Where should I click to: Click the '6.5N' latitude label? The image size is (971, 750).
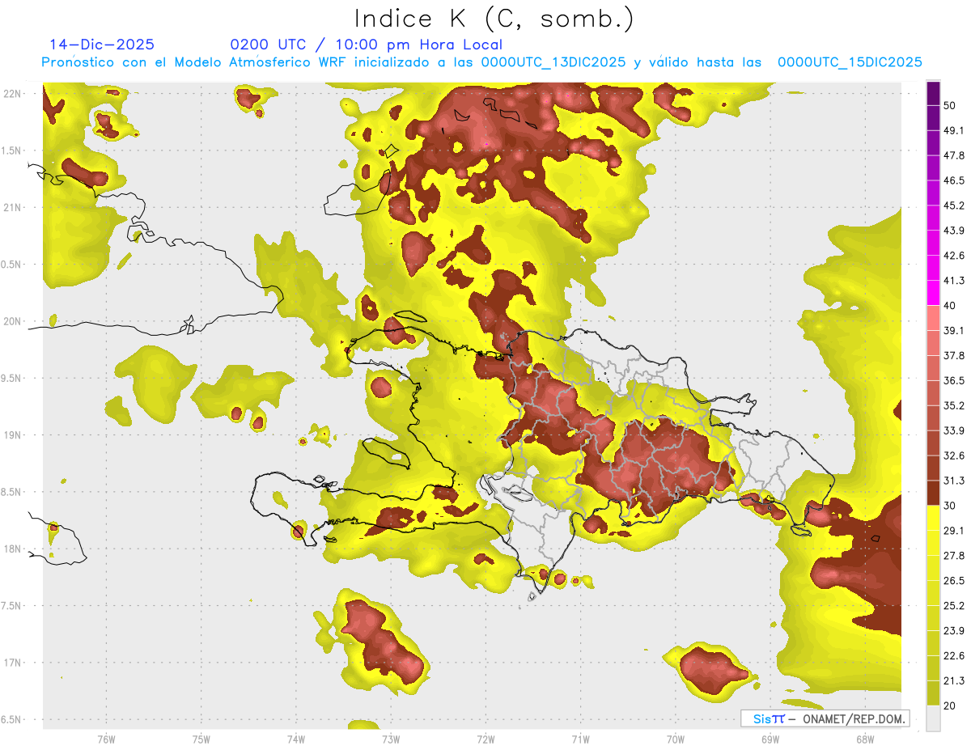(x=12, y=719)
